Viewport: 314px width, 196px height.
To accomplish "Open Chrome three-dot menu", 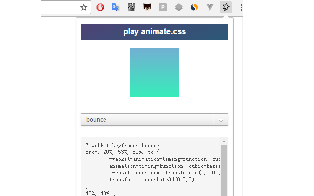I will tap(241, 8).
